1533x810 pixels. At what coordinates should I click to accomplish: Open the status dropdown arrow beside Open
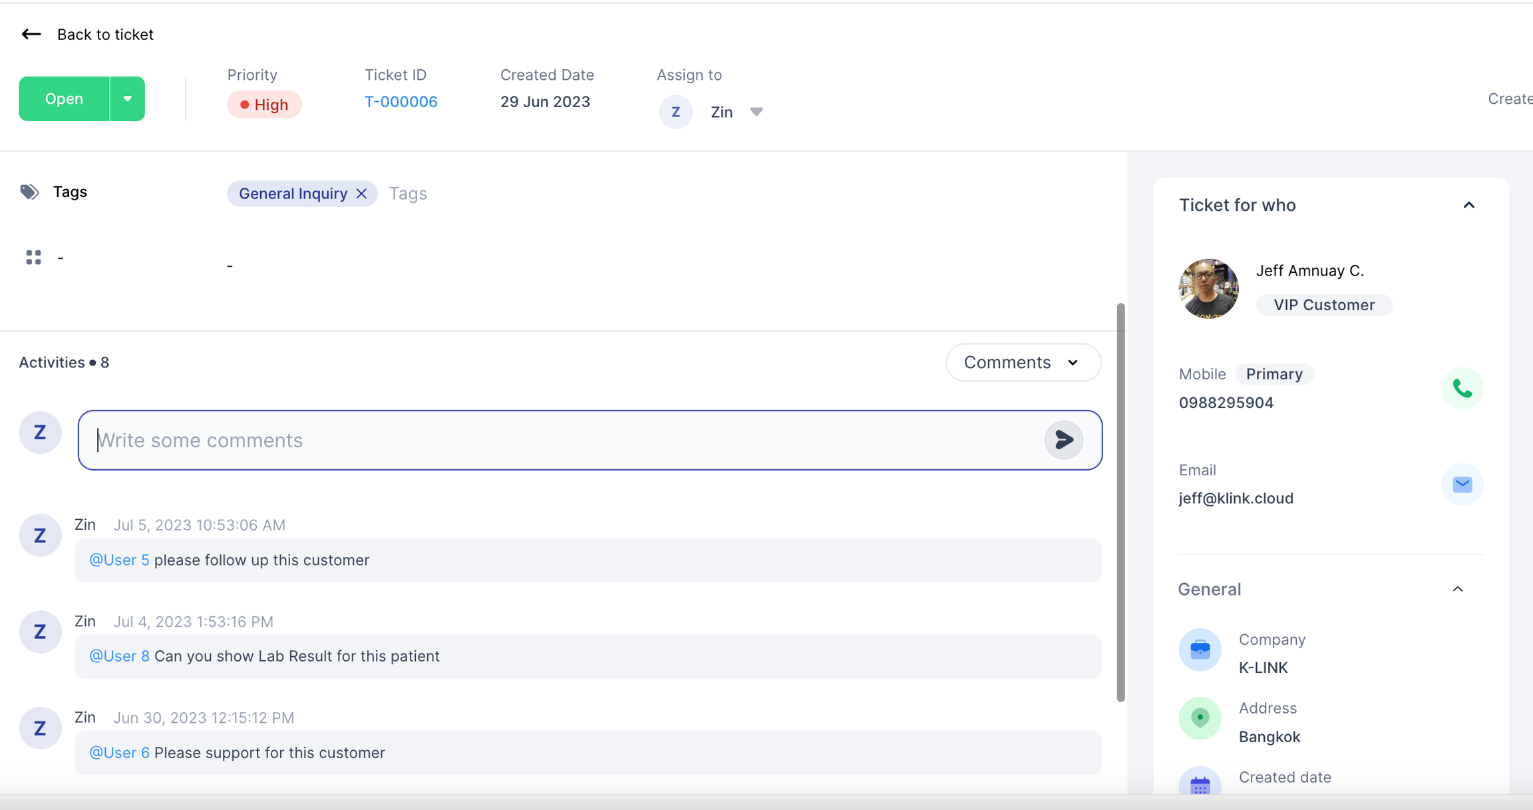pyautogui.click(x=127, y=99)
